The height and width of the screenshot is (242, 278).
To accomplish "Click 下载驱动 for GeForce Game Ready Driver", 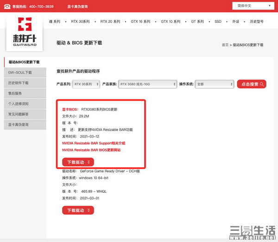I will coord(78,210).
